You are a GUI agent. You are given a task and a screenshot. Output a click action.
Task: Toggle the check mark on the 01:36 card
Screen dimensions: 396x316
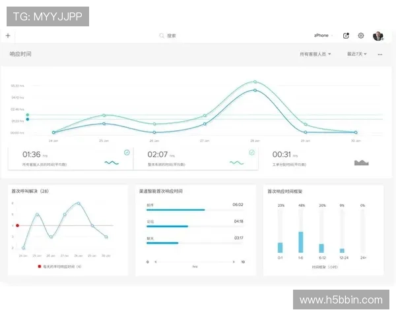coord(127,152)
